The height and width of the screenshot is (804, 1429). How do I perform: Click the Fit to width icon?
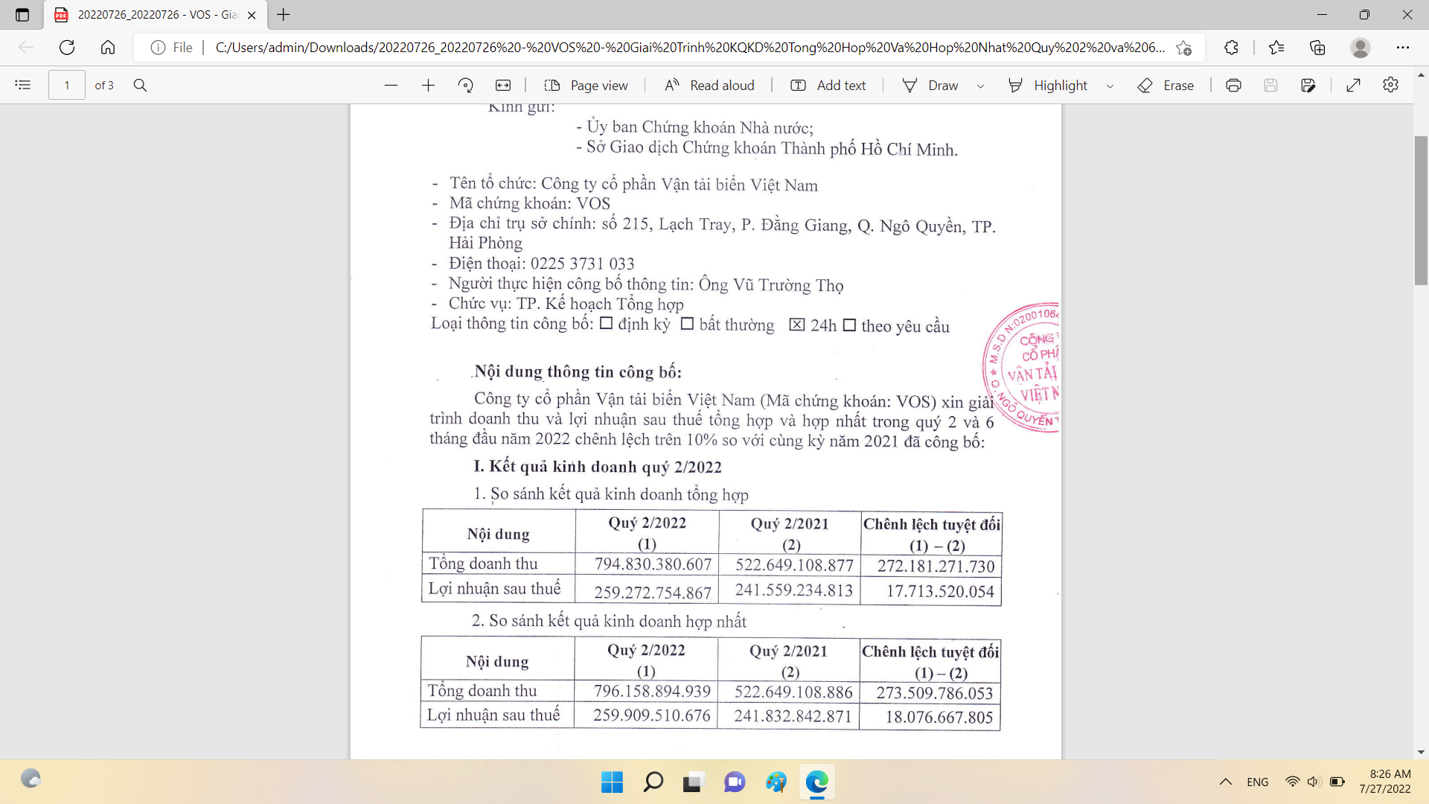tap(503, 86)
